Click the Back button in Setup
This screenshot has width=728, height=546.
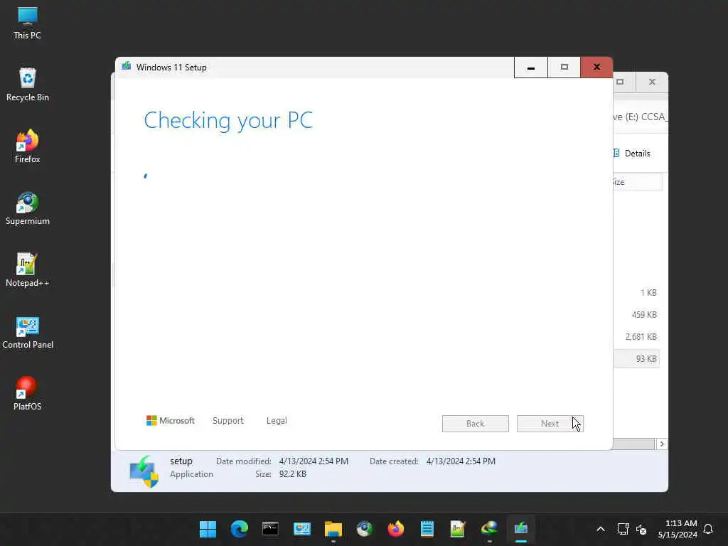pyautogui.click(x=476, y=424)
